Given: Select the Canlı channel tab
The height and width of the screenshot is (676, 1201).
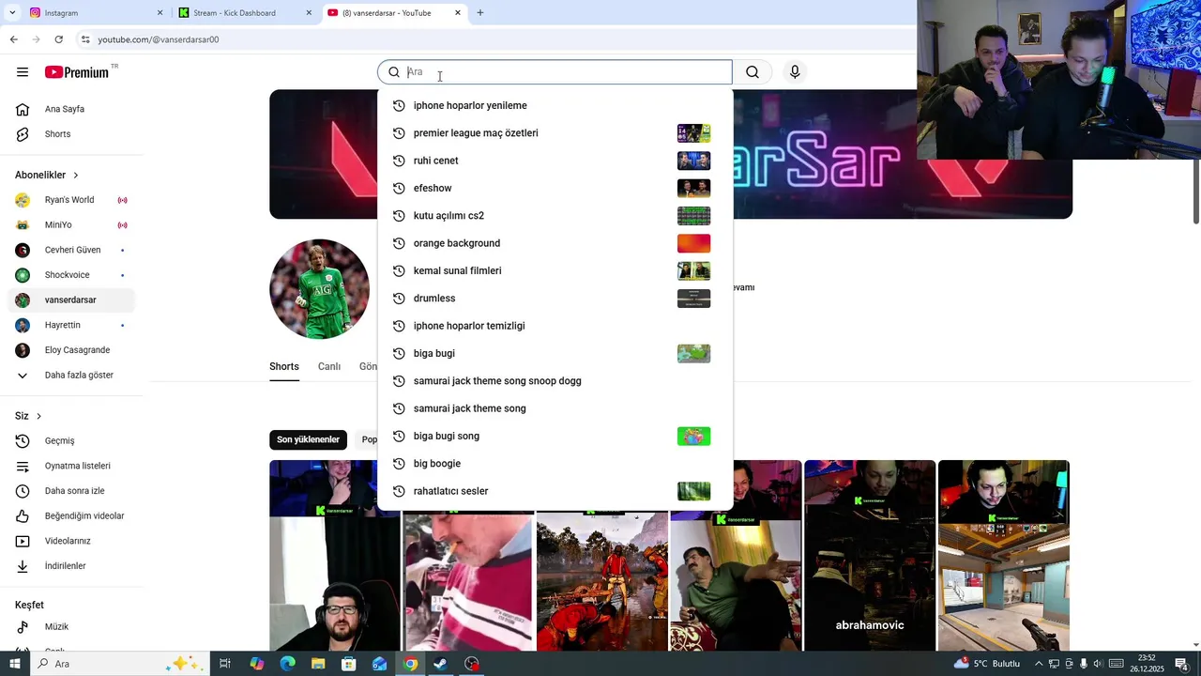Looking at the screenshot, I should [328, 367].
